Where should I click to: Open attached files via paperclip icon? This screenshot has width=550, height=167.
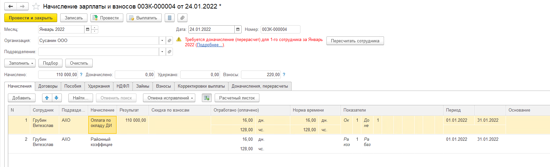point(182,18)
